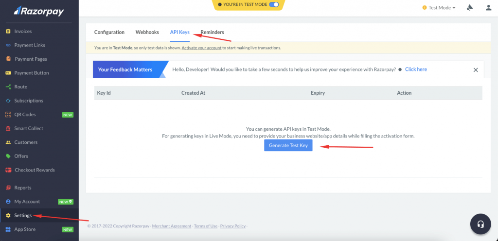Viewport: 498px width, 241px height.
Task: Dismiss the feedback banner with X
Action: coord(476,70)
